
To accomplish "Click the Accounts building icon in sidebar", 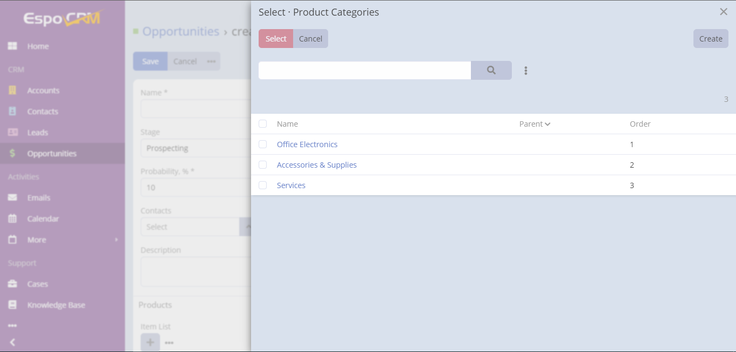I will coord(12,91).
